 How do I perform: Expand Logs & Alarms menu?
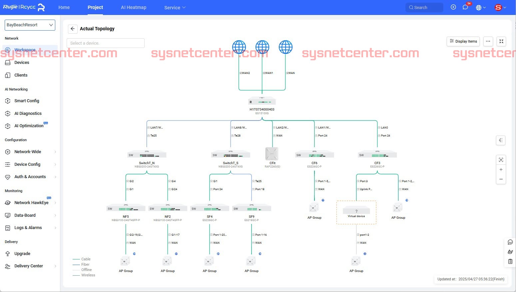click(x=30, y=228)
